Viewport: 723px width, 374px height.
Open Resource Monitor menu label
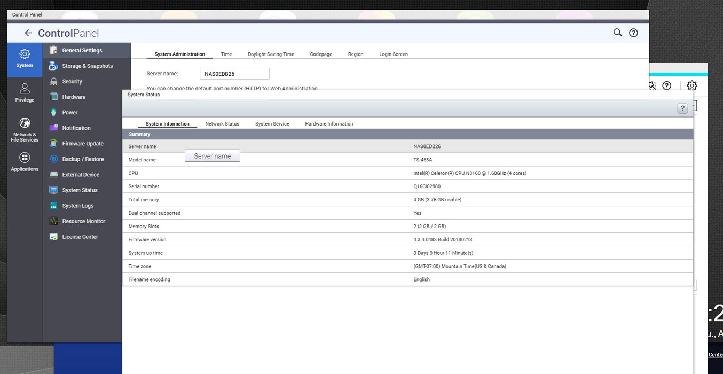click(83, 221)
